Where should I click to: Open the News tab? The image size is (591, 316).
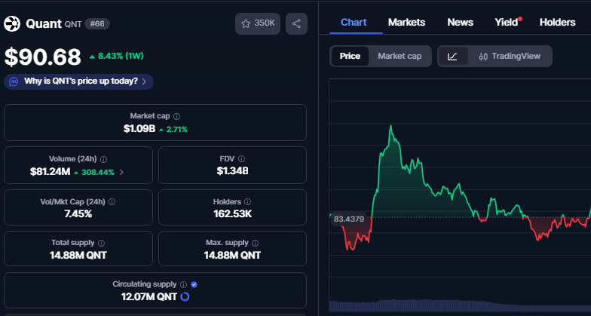click(460, 23)
